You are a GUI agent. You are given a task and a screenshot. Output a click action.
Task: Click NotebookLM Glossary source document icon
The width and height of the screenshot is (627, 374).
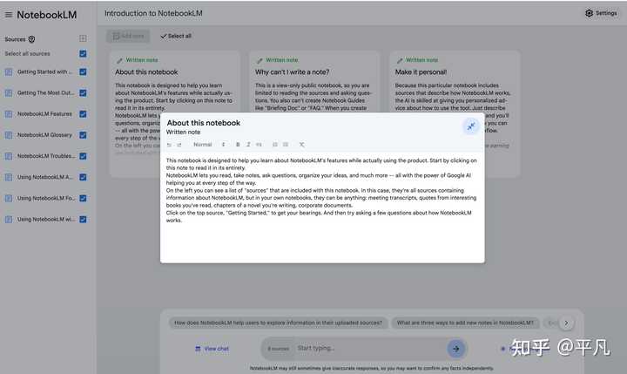click(x=9, y=135)
